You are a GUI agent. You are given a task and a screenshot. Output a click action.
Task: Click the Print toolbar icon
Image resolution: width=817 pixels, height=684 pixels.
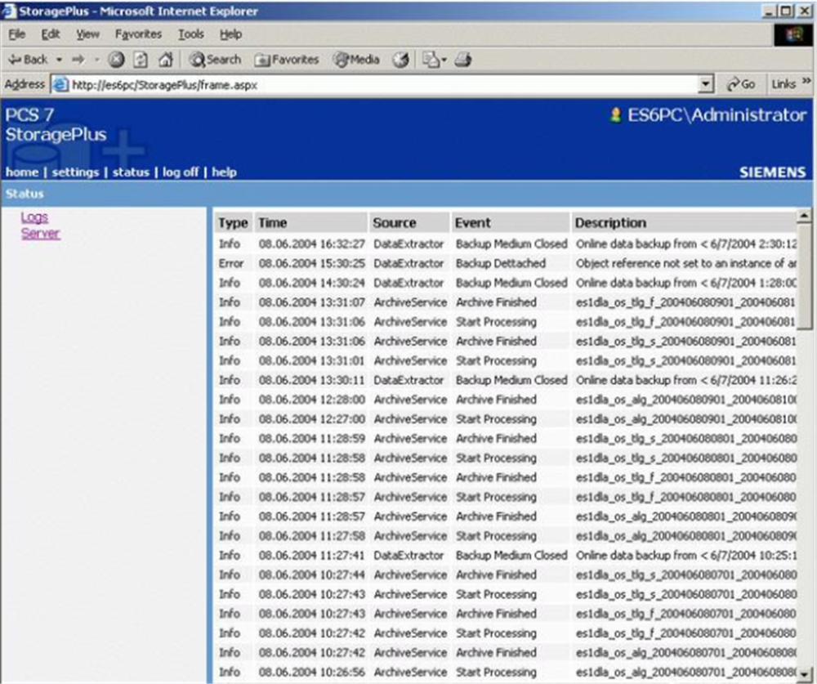[463, 60]
